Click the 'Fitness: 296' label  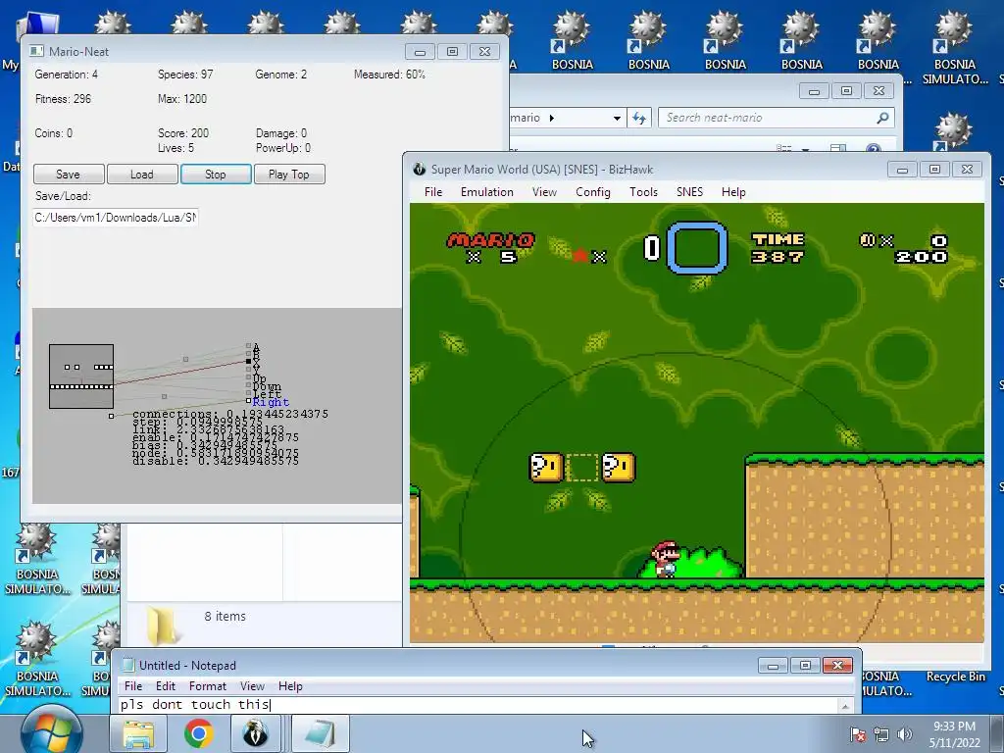pyautogui.click(x=63, y=99)
